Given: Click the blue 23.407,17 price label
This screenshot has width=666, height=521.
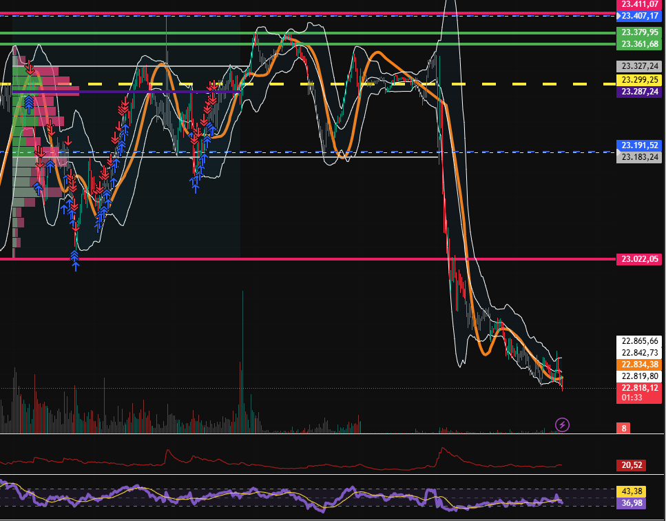Looking at the screenshot, I should tap(640, 14).
